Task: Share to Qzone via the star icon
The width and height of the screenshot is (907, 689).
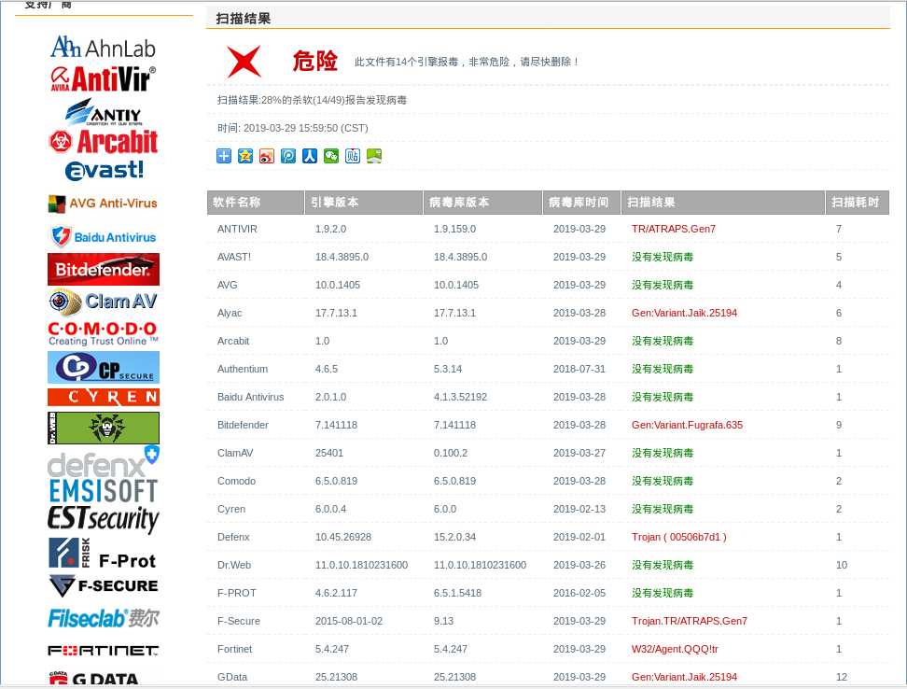Action: pyautogui.click(x=245, y=156)
